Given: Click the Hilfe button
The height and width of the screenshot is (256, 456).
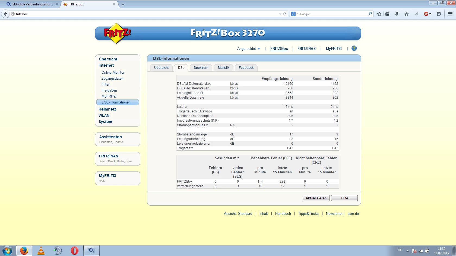Looking at the screenshot, I should 344,198.
